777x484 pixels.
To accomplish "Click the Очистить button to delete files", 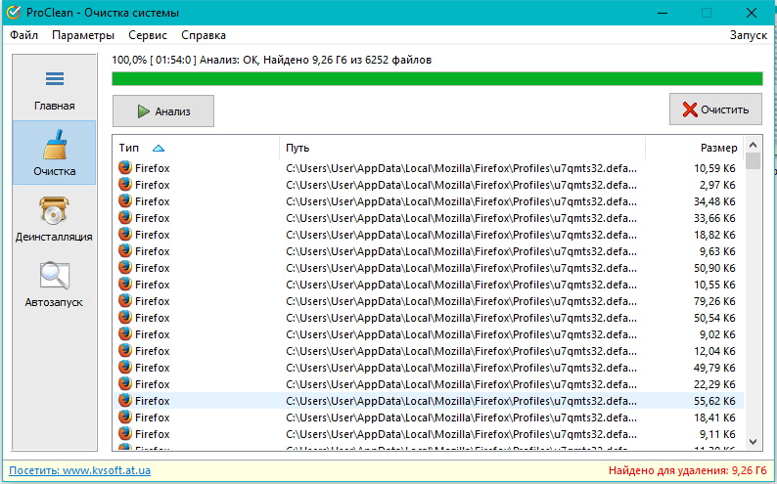I will [715, 110].
